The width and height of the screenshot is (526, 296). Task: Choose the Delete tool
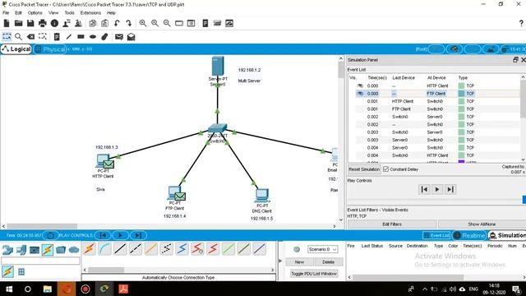click(30, 36)
